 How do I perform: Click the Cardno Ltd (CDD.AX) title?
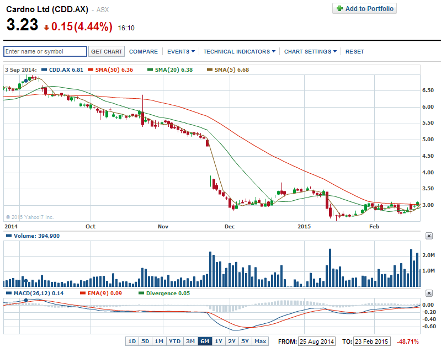47,9
